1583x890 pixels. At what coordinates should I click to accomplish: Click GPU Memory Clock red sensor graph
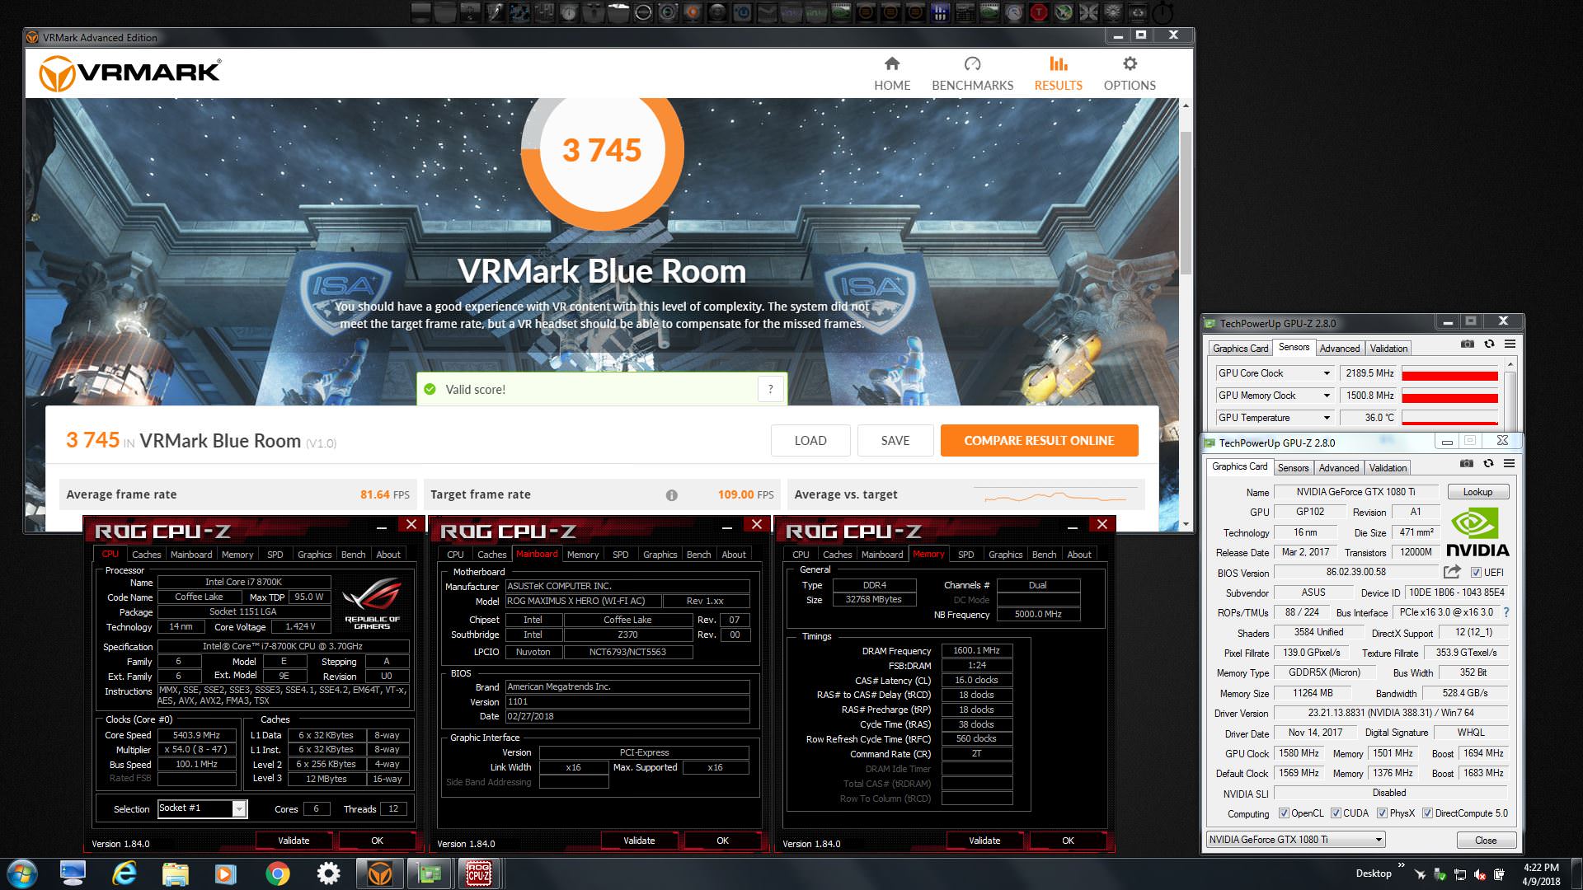tap(1449, 396)
